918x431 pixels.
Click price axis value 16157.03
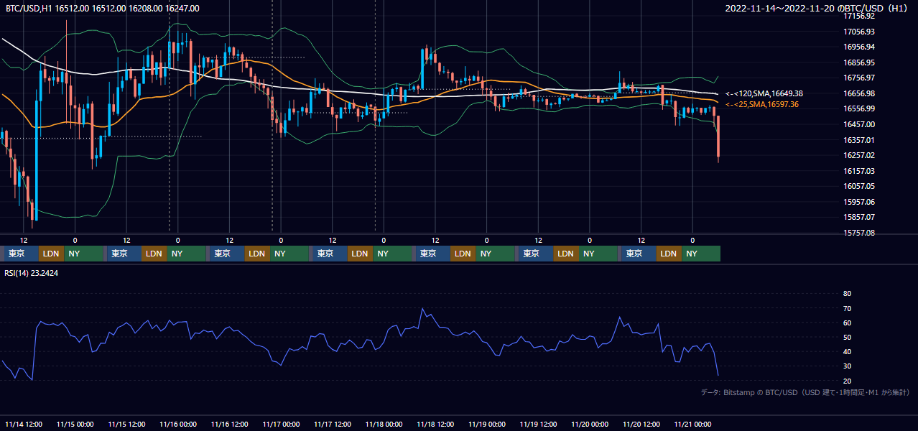coord(858,171)
